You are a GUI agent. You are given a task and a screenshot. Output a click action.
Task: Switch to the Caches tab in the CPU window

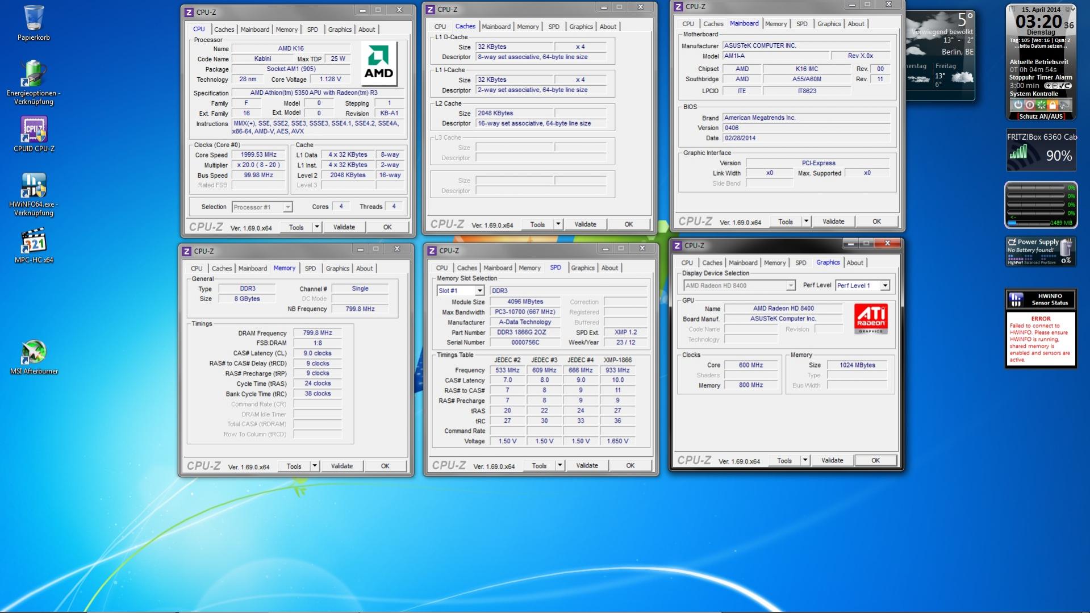coord(224,30)
